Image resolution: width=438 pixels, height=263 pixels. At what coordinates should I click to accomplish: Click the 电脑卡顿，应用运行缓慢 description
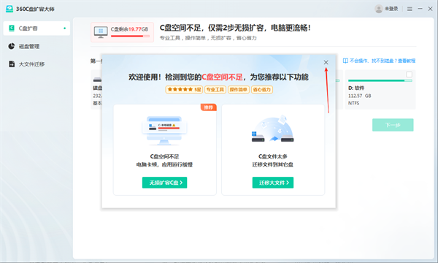pyautogui.click(x=164, y=164)
